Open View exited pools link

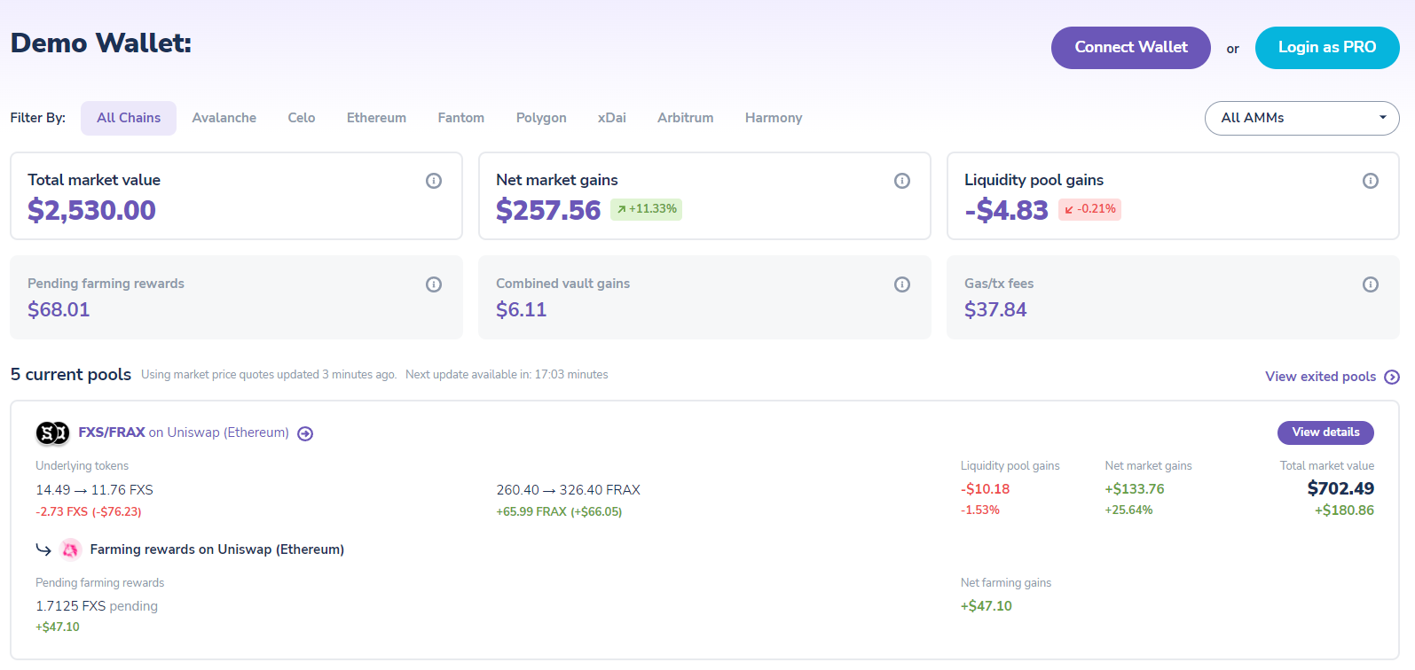[x=1321, y=377]
